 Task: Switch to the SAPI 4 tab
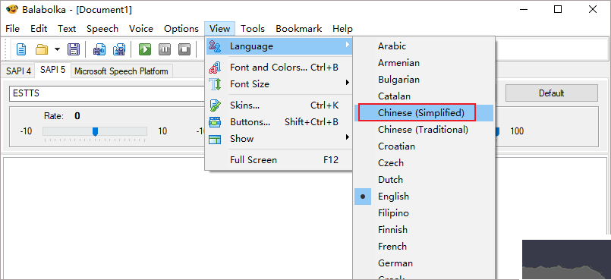19,71
